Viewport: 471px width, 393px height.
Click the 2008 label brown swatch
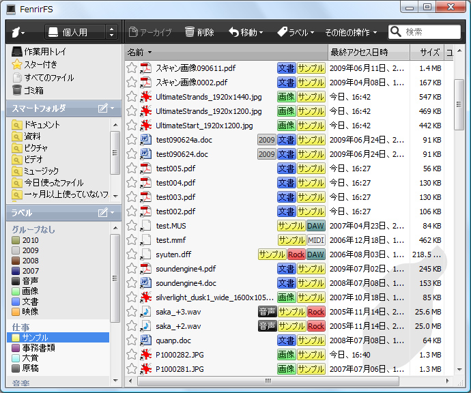point(16,261)
